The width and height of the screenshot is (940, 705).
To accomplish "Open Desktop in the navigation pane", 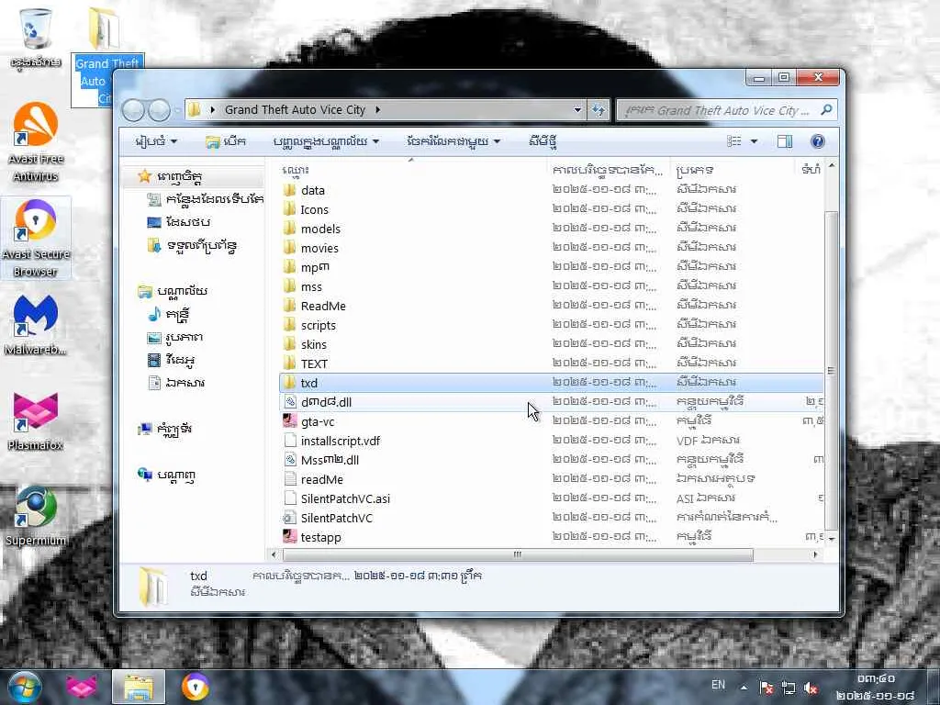I will (x=179, y=222).
